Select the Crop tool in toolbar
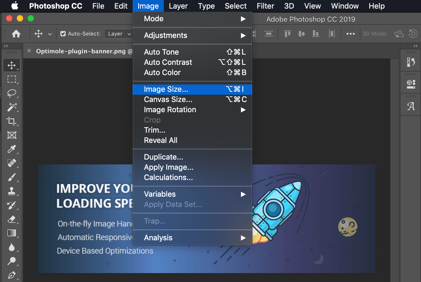 click(12, 121)
